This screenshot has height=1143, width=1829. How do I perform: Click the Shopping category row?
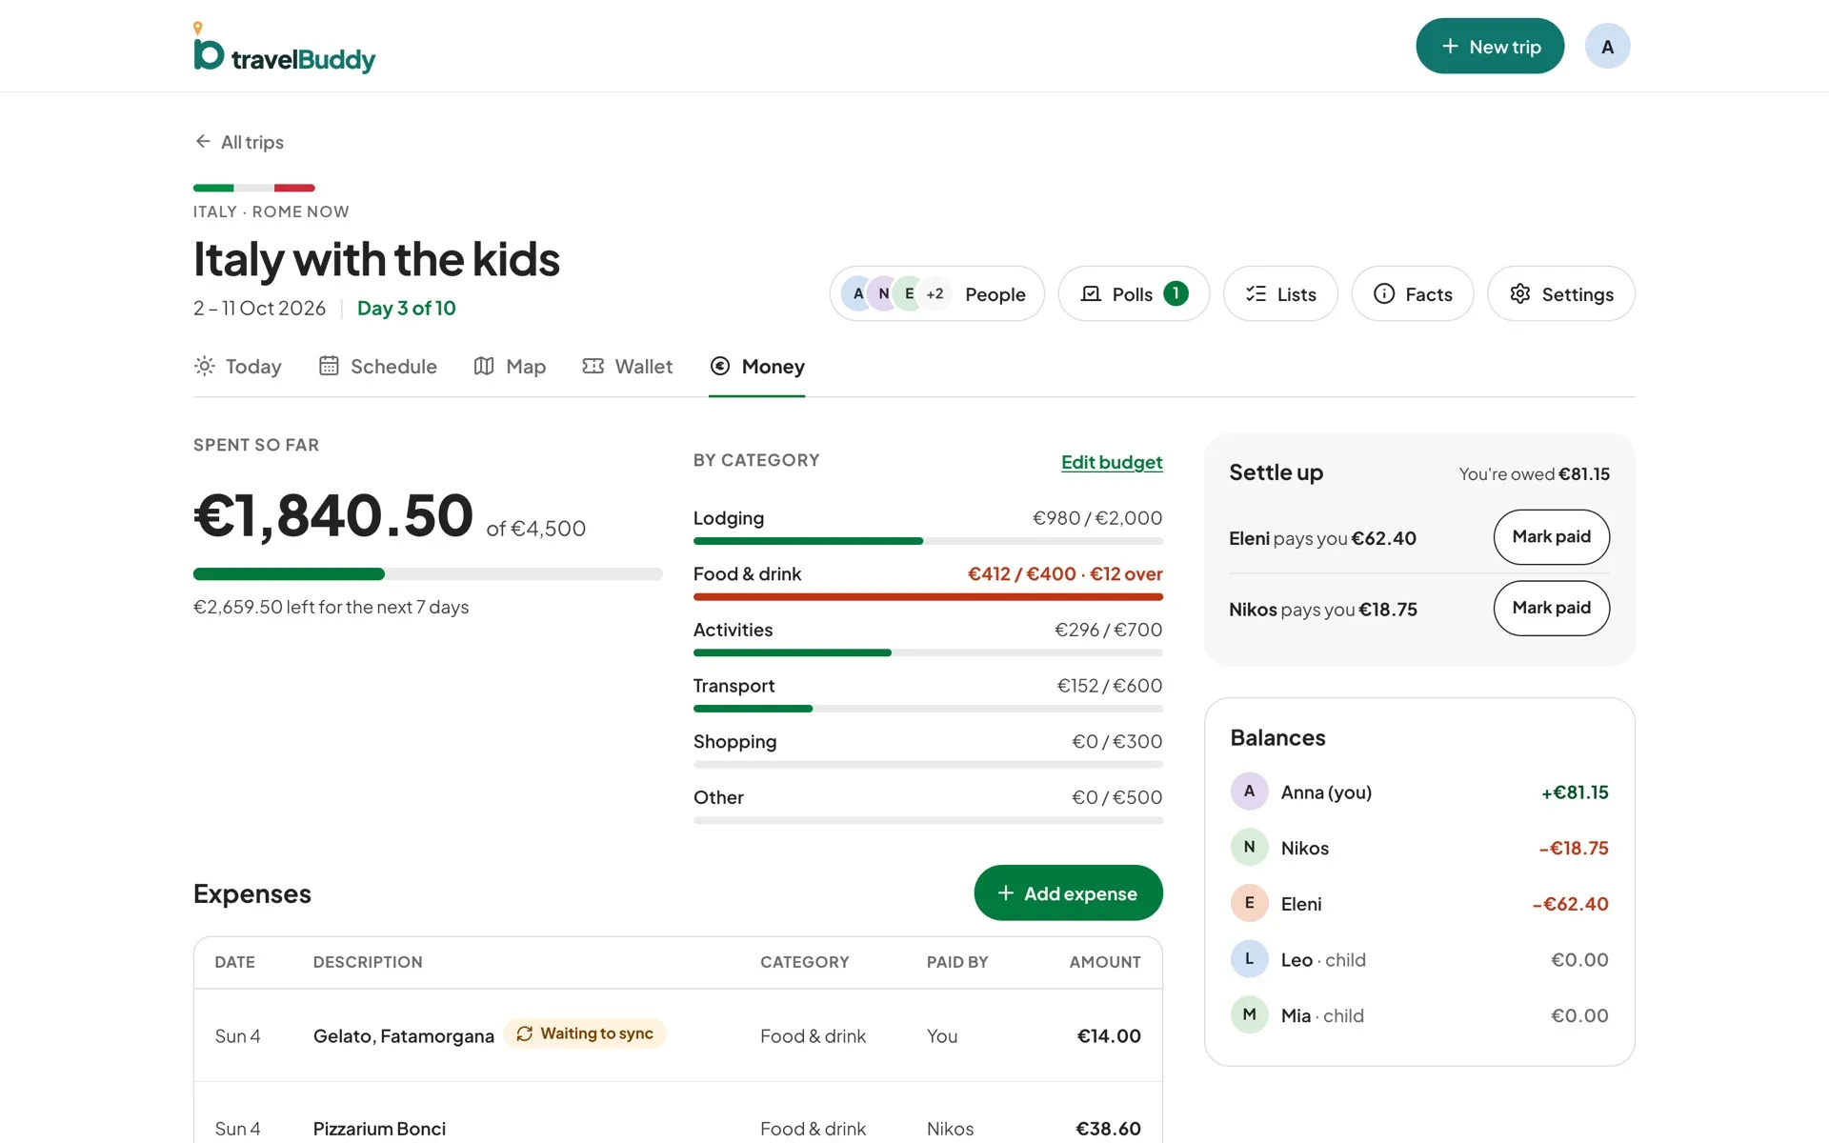928,752
